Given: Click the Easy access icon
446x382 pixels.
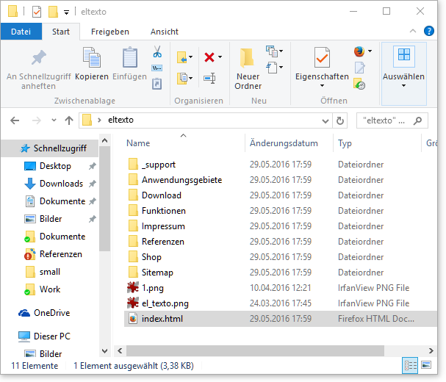Looking at the screenshot, I should (x=272, y=68).
